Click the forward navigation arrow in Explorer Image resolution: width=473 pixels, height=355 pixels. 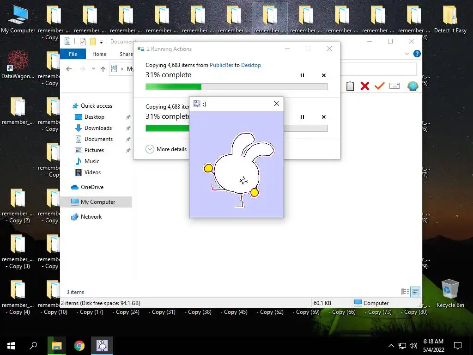pyautogui.click(x=82, y=69)
